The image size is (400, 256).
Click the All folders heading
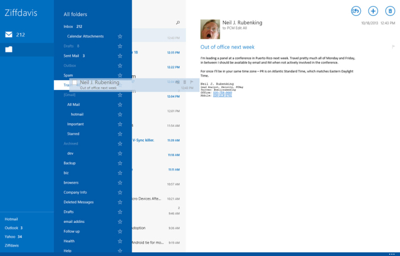click(75, 14)
